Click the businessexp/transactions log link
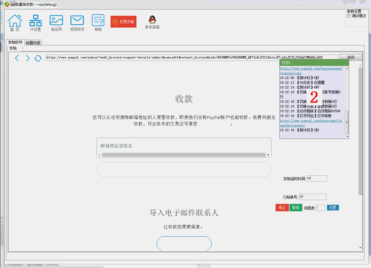 (x=311, y=71)
